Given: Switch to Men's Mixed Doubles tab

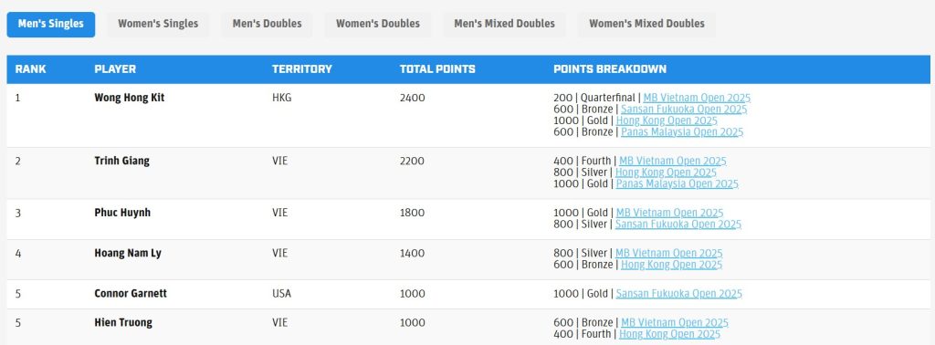Looking at the screenshot, I should tap(504, 25).
